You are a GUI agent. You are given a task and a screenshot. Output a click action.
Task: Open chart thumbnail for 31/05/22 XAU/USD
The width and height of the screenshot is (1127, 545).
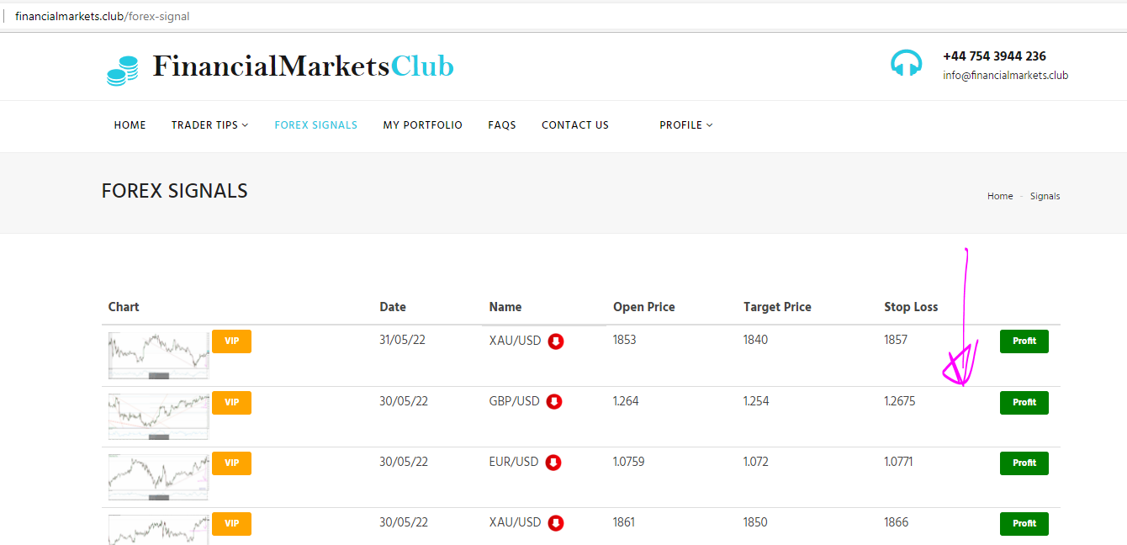158,355
